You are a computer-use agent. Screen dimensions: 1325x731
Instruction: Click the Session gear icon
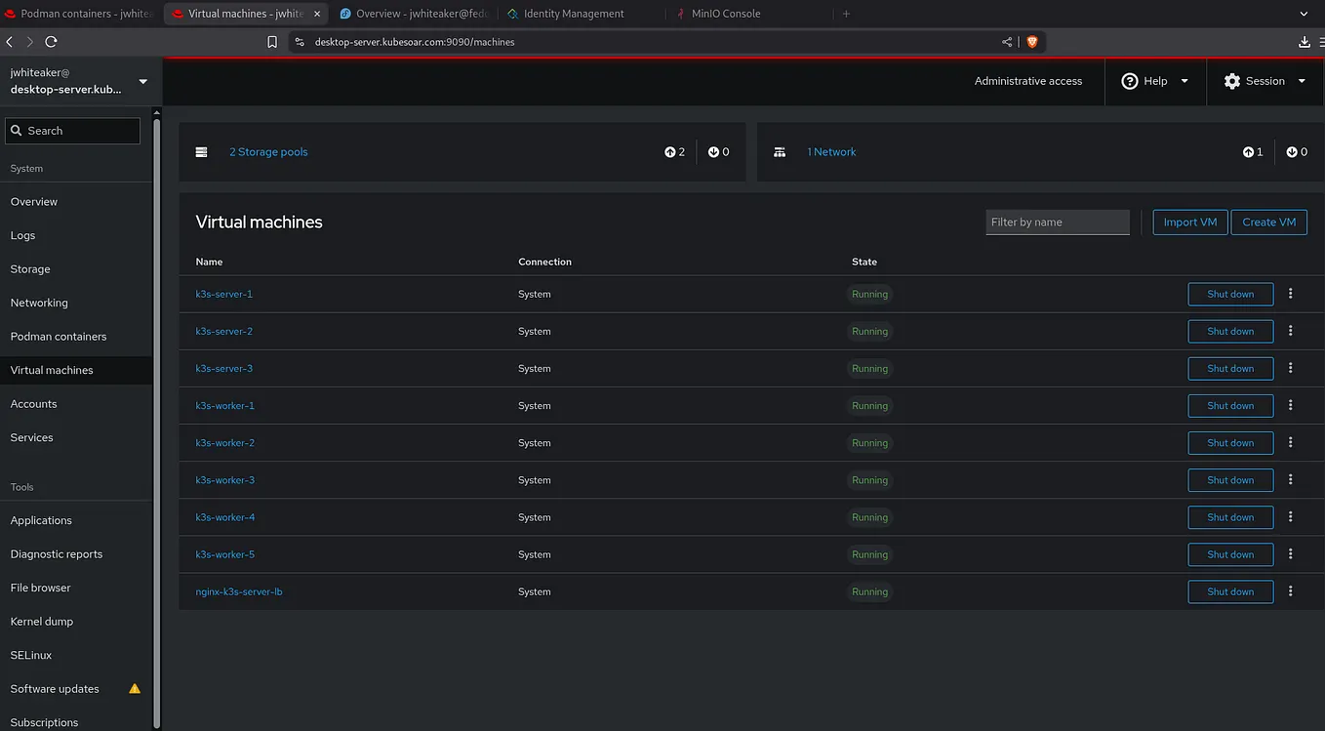click(x=1231, y=81)
